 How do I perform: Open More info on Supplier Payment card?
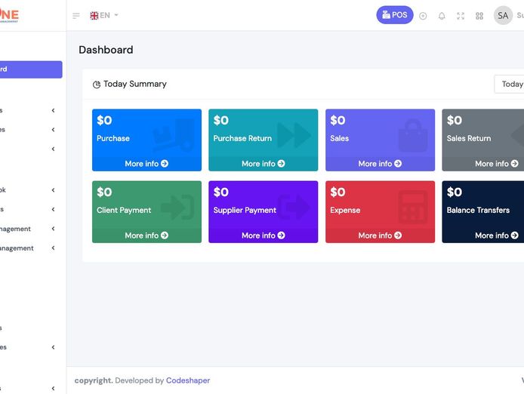point(264,235)
